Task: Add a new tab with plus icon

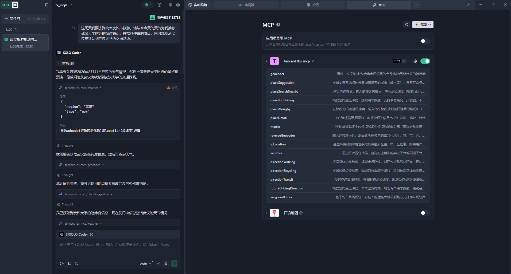Action: [x=417, y=5]
